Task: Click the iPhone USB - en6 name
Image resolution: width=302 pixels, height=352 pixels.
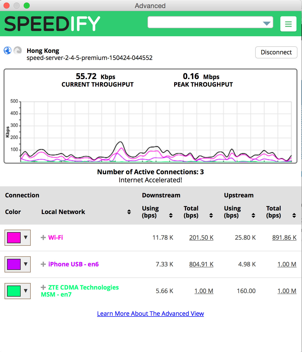Action: pos(73,264)
